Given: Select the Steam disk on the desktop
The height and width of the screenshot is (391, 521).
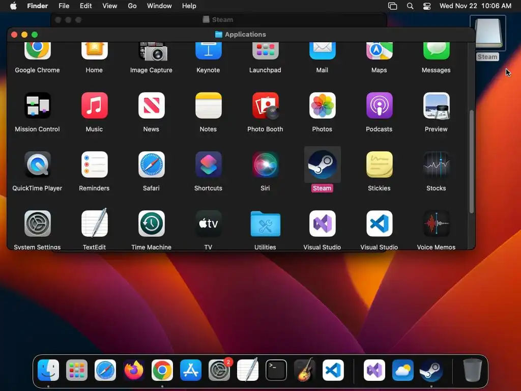Looking at the screenshot, I should 488,33.
